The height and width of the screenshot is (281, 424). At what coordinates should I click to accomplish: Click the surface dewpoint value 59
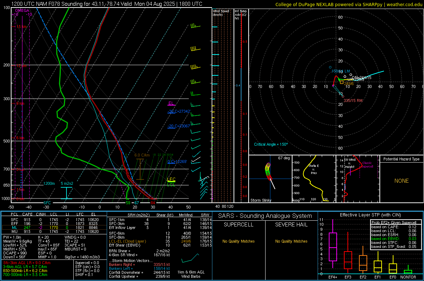tap(128, 203)
